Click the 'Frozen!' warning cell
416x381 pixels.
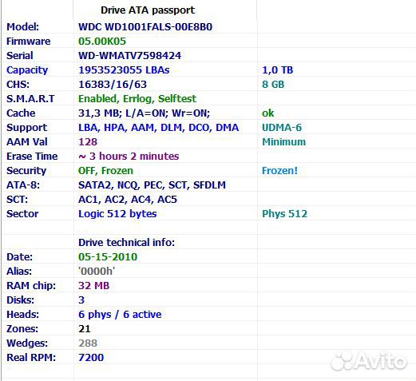coord(279,171)
